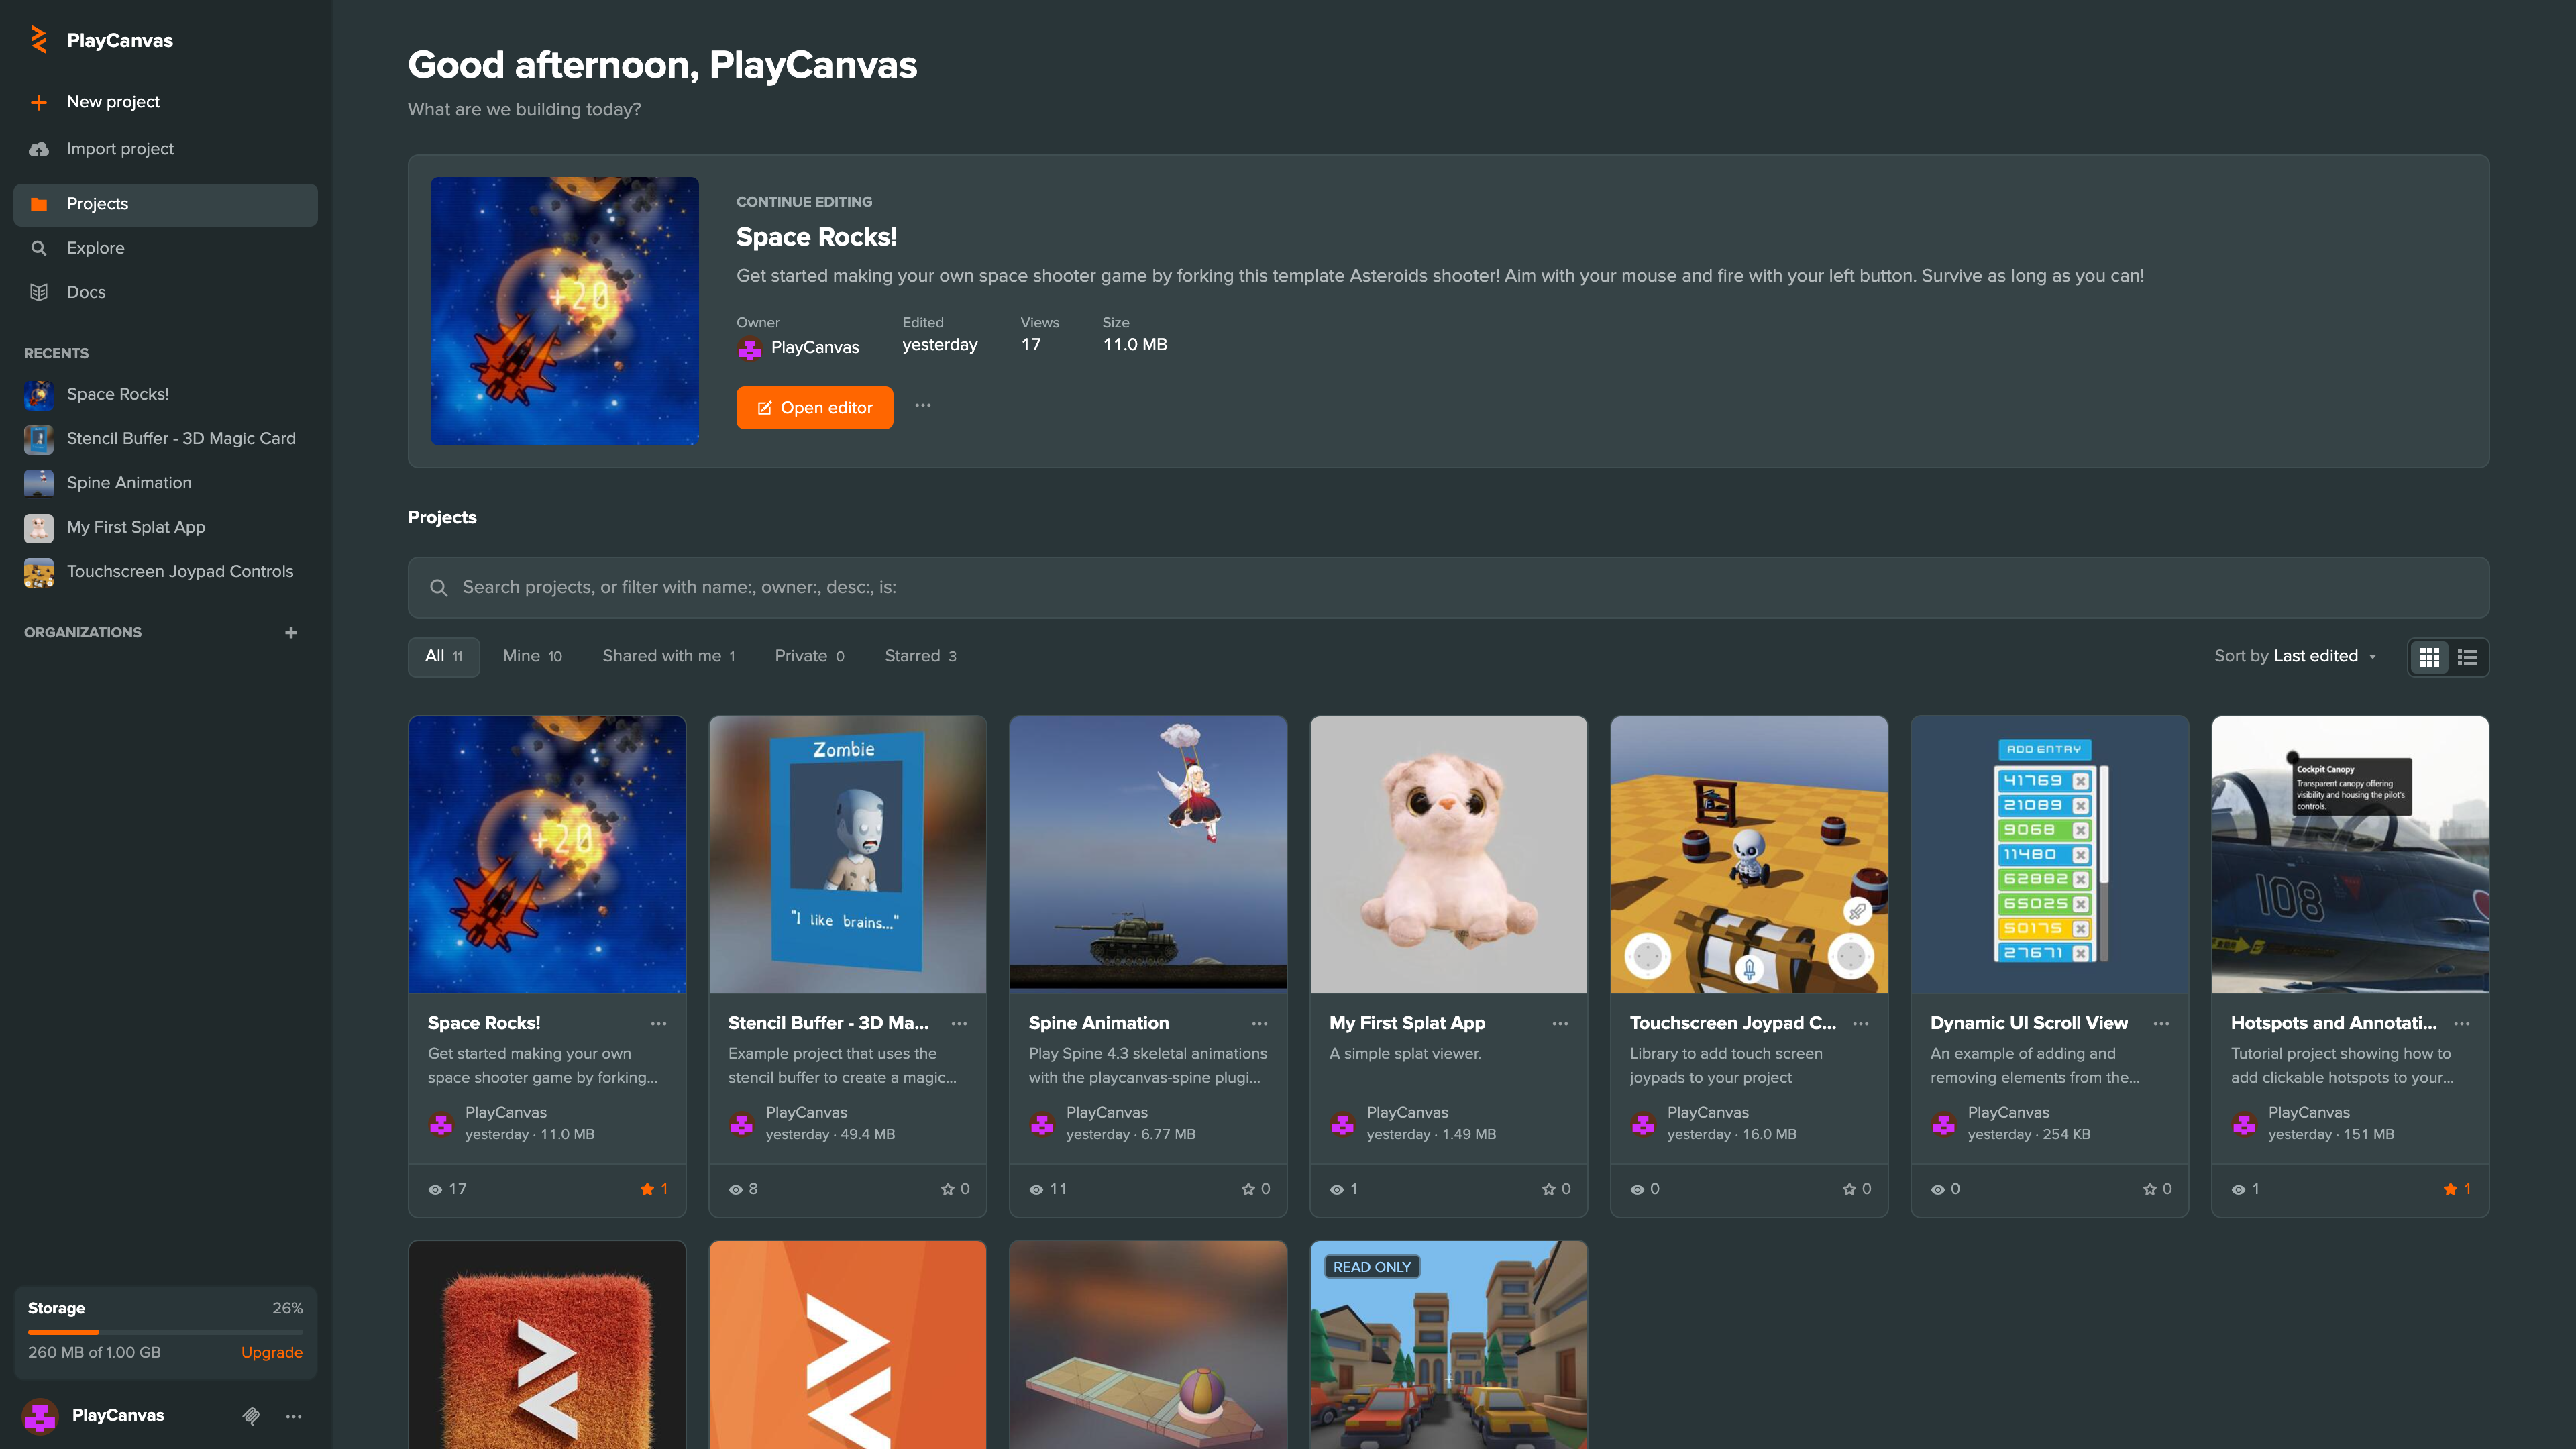
Task: Click the Open editor button
Action: click(x=815, y=408)
